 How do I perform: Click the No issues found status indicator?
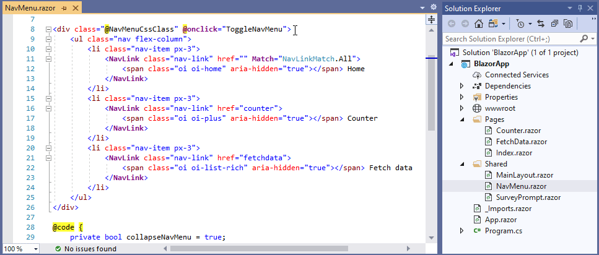[x=85, y=249]
